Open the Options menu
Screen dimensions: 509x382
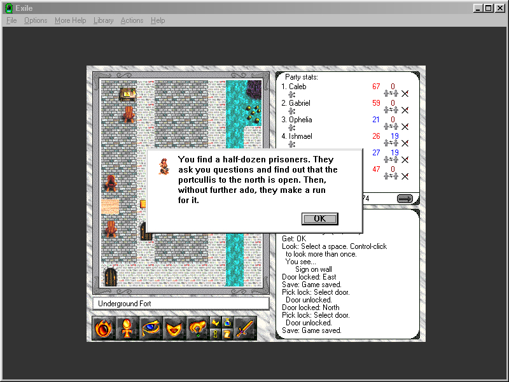coord(36,20)
